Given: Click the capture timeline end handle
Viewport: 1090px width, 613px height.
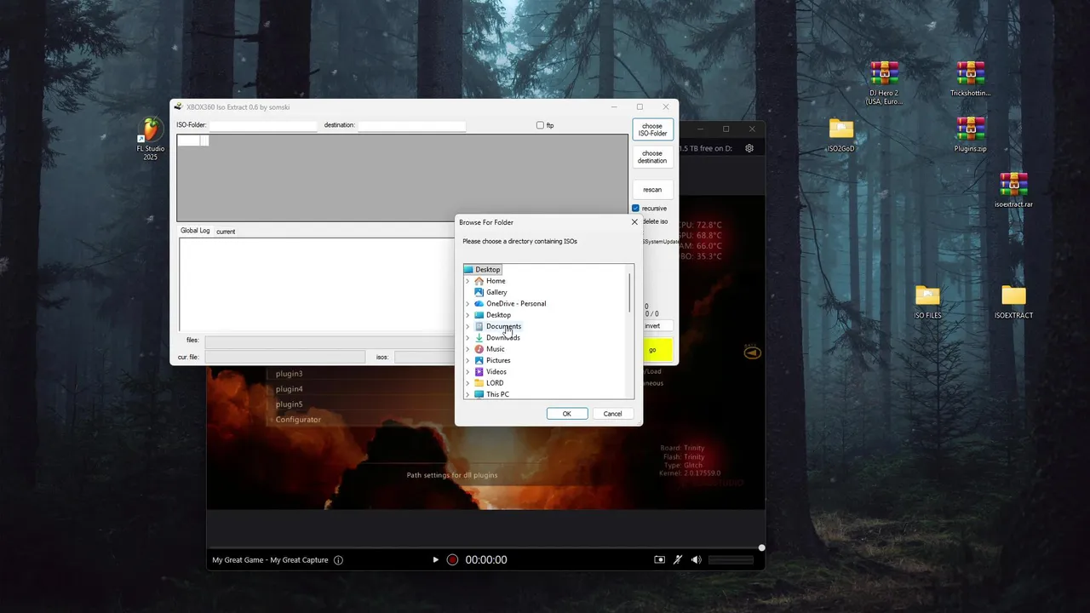Looking at the screenshot, I should [x=761, y=547].
